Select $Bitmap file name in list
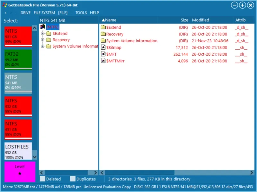 (114, 47)
